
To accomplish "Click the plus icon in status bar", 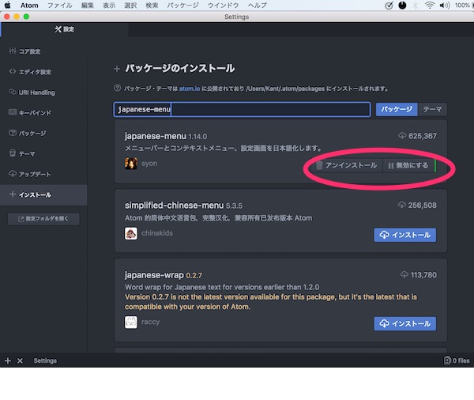I will pos(8,360).
